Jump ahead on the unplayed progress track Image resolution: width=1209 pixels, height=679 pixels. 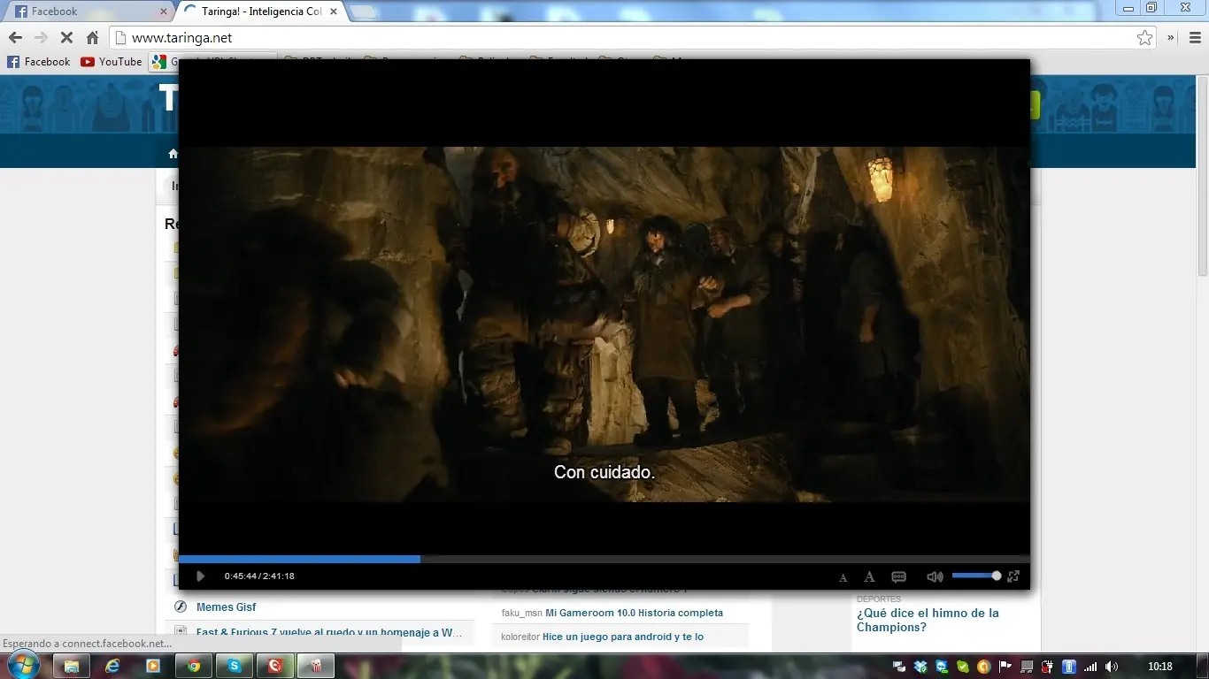coord(725,559)
